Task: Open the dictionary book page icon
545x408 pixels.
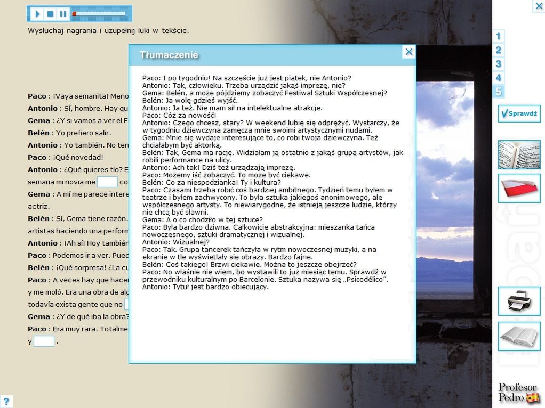Action: click(519, 154)
